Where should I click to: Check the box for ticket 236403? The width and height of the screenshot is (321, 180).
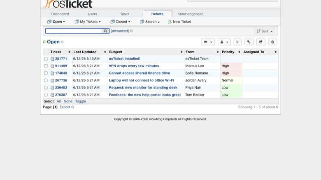(x=46, y=88)
